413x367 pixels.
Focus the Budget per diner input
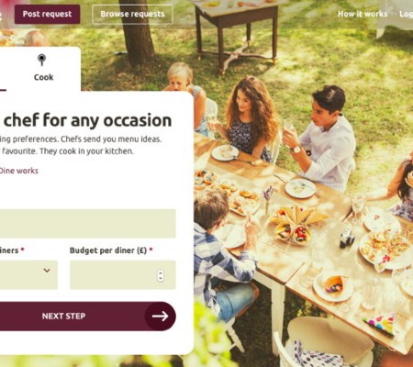pos(123,274)
